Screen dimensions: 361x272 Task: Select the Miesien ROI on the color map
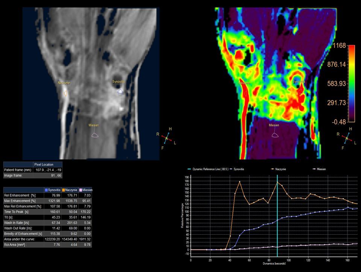[x=275, y=135]
